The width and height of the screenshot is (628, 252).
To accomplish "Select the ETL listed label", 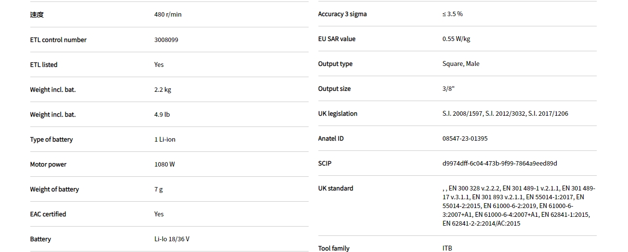I will [43, 65].
